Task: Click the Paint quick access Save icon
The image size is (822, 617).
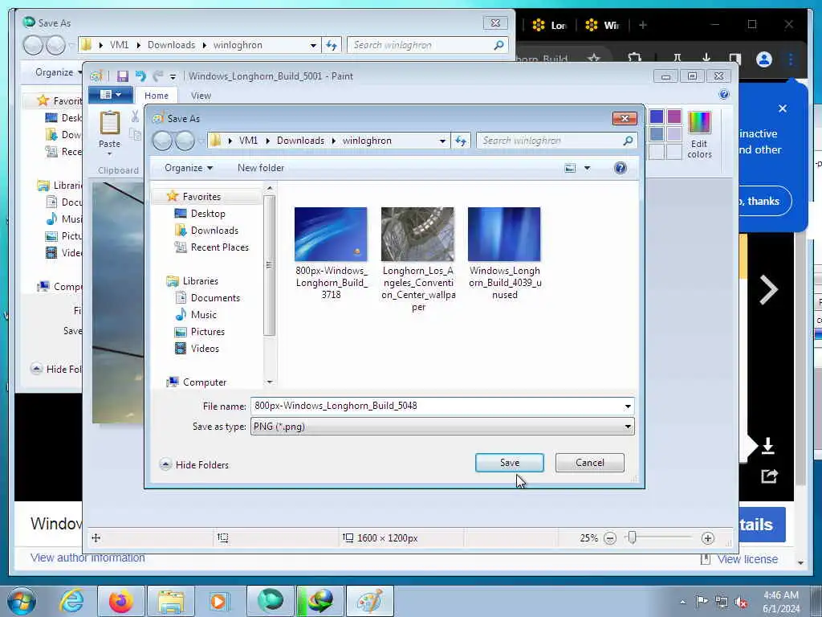Action: pos(123,76)
